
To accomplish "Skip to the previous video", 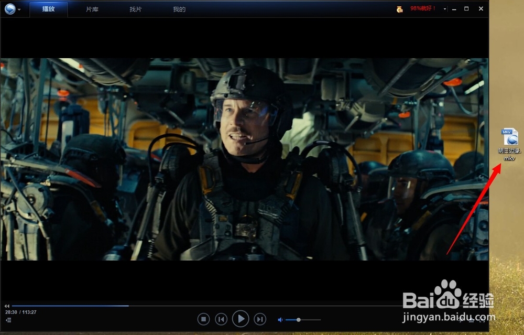I will pos(221,319).
